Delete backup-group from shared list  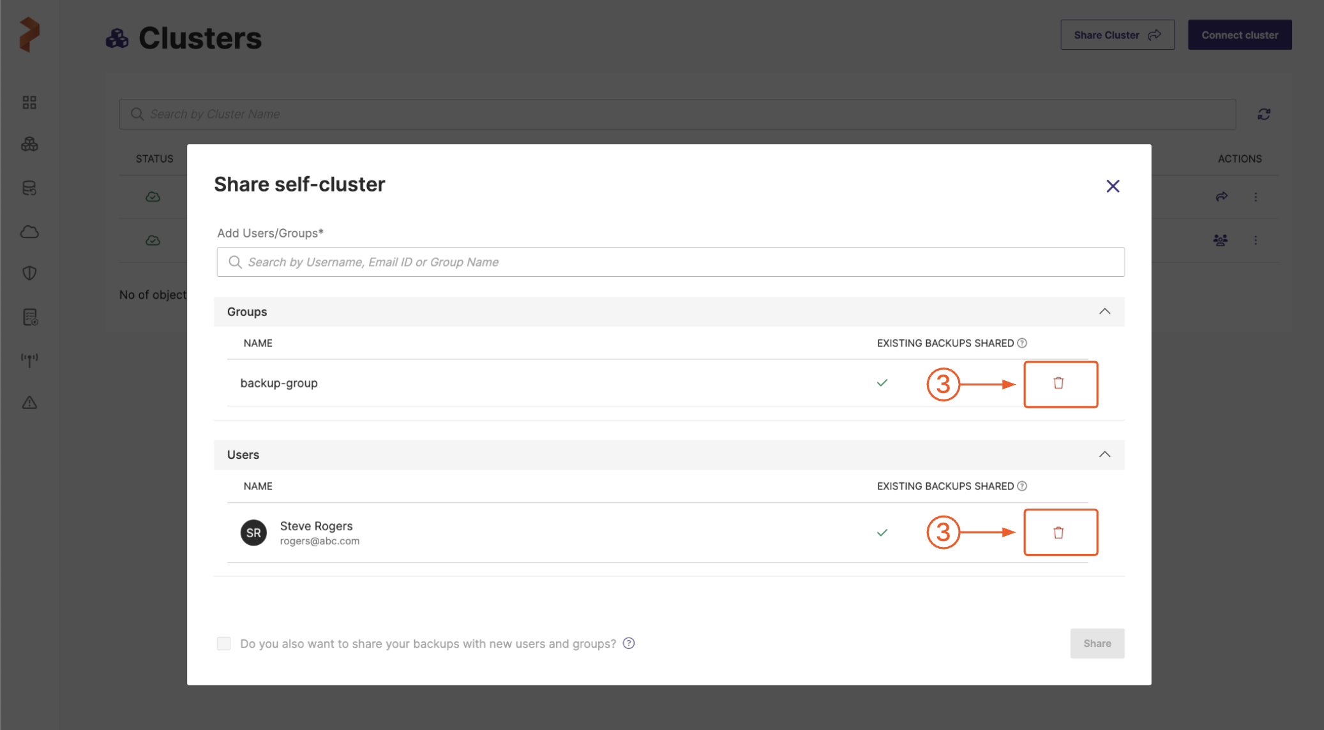(1058, 383)
